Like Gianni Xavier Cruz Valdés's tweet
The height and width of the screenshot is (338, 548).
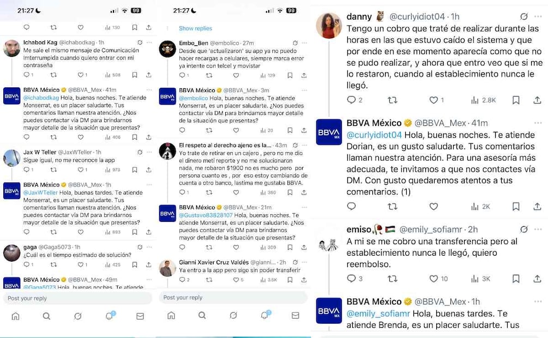pyautogui.click(x=236, y=280)
